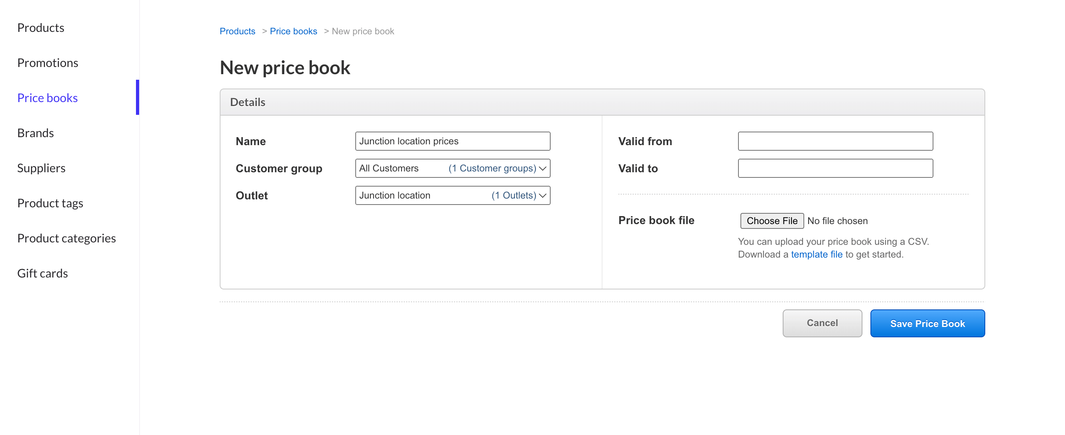Viewport: 1065px width, 435px height.
Task: Collapse the Customer group chevron arrow
Action: point(542,168)
